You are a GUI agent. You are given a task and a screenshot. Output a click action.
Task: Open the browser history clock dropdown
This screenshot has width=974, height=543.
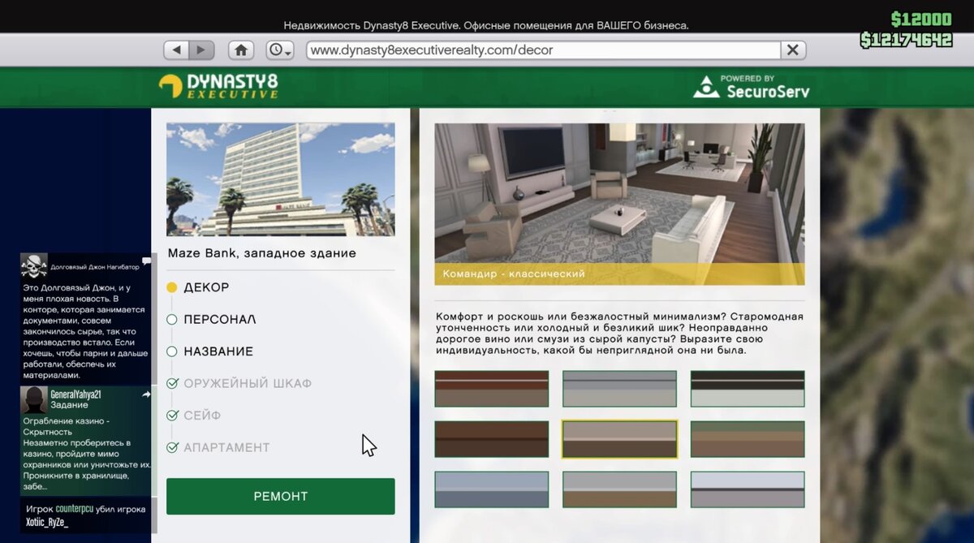coord(280,50)
